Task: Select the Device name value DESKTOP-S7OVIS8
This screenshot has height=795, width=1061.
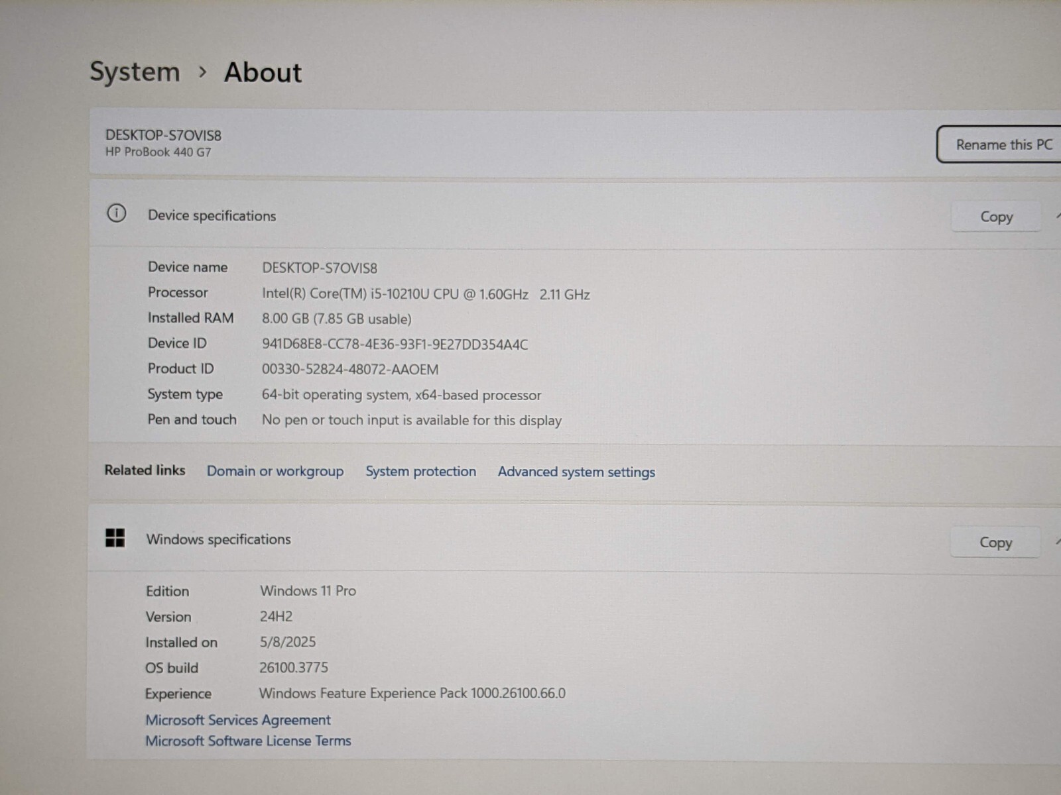Action: pos(320,268)
